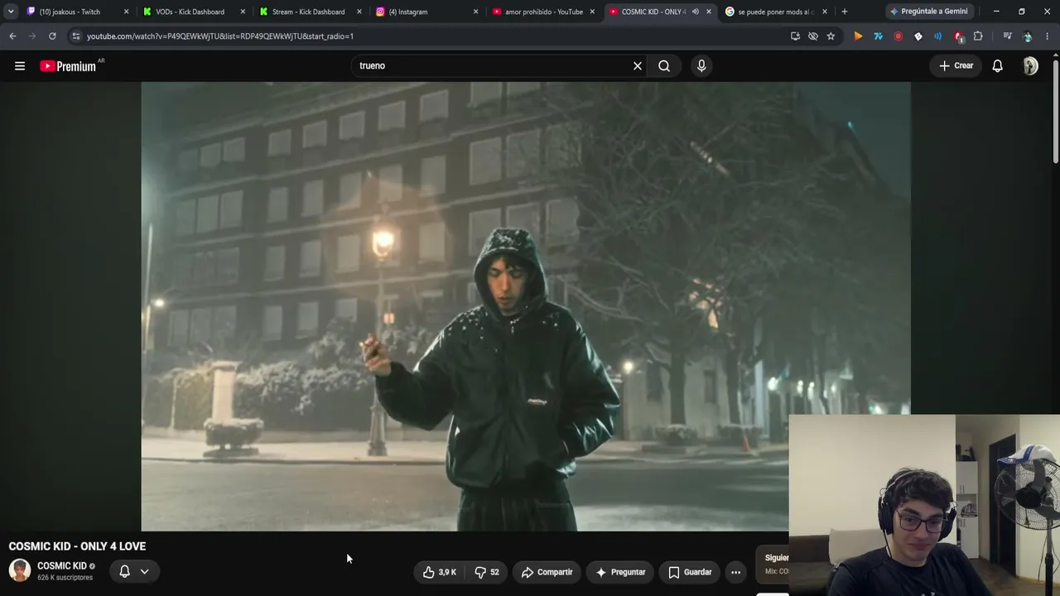This screenshot has width=1060, height=596.
Task: Open the media controls music-note icon
Action: point(1007,36)
